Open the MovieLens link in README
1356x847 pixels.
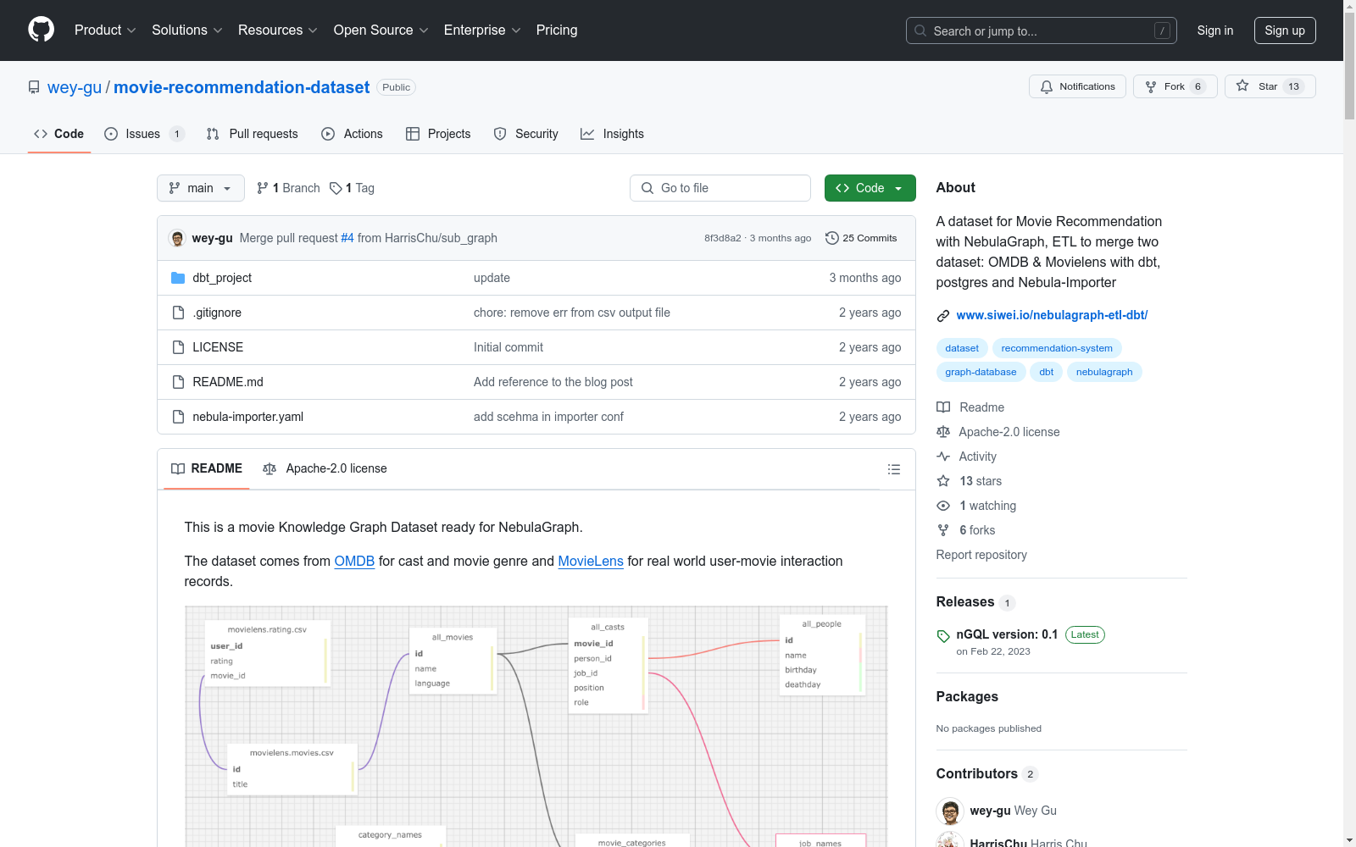pos(591,561)
